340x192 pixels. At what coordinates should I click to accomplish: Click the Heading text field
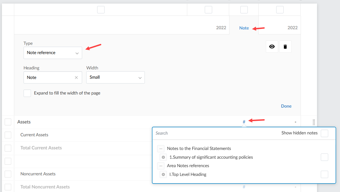[x=49, y=77]
